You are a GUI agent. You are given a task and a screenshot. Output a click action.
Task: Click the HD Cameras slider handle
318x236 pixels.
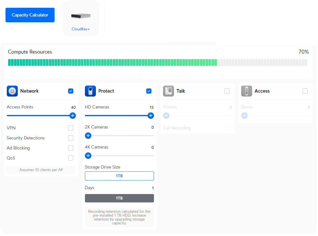[x=150, y=116]
